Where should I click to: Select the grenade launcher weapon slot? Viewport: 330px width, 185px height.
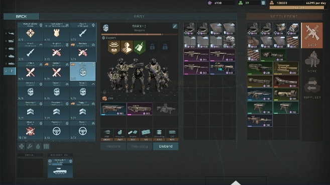(x=166, y=109)
